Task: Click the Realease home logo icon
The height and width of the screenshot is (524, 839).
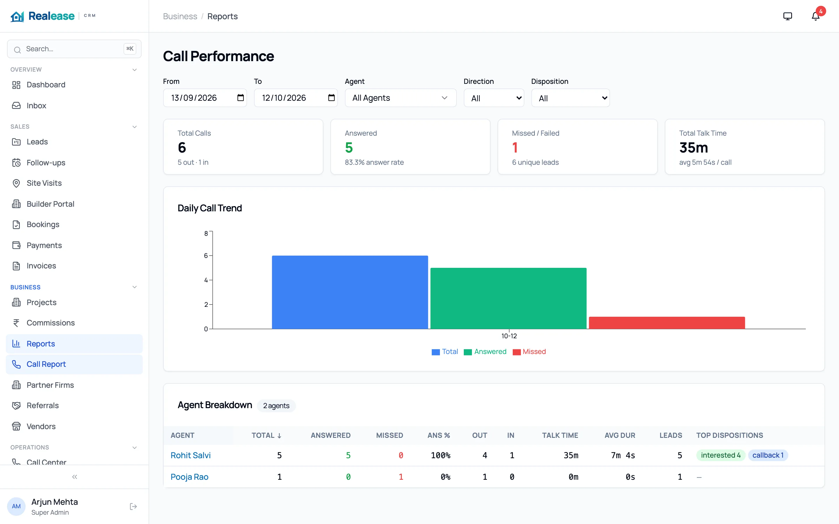Action: [17, 16]
